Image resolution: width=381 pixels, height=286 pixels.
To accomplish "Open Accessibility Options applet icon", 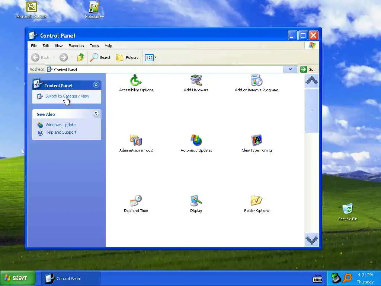I will 136,80.
